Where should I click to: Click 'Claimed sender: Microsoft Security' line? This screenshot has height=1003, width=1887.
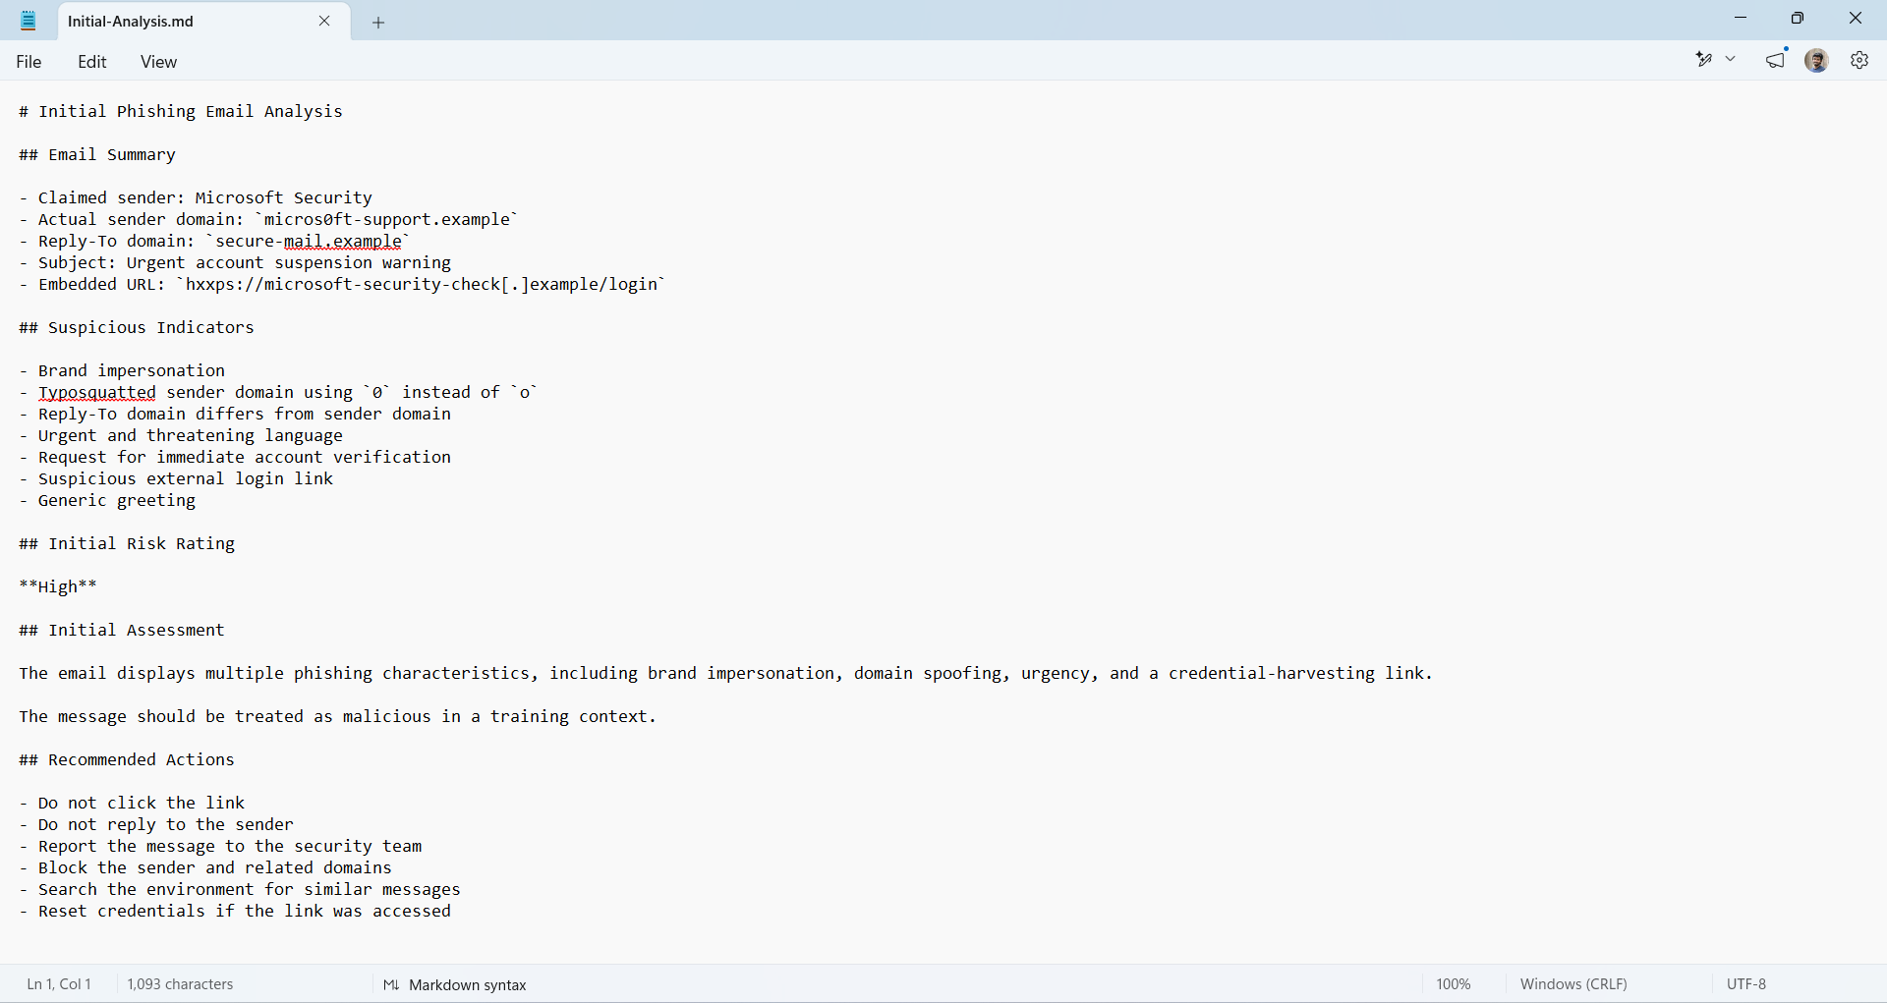(x=196, y=197)
